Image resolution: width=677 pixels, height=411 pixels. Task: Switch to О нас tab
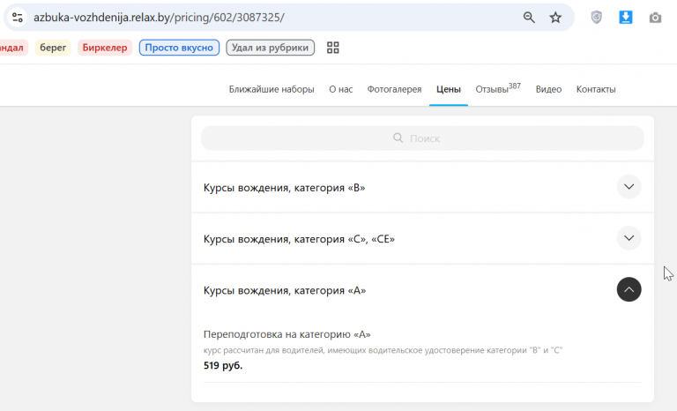(x=340, y=89)
